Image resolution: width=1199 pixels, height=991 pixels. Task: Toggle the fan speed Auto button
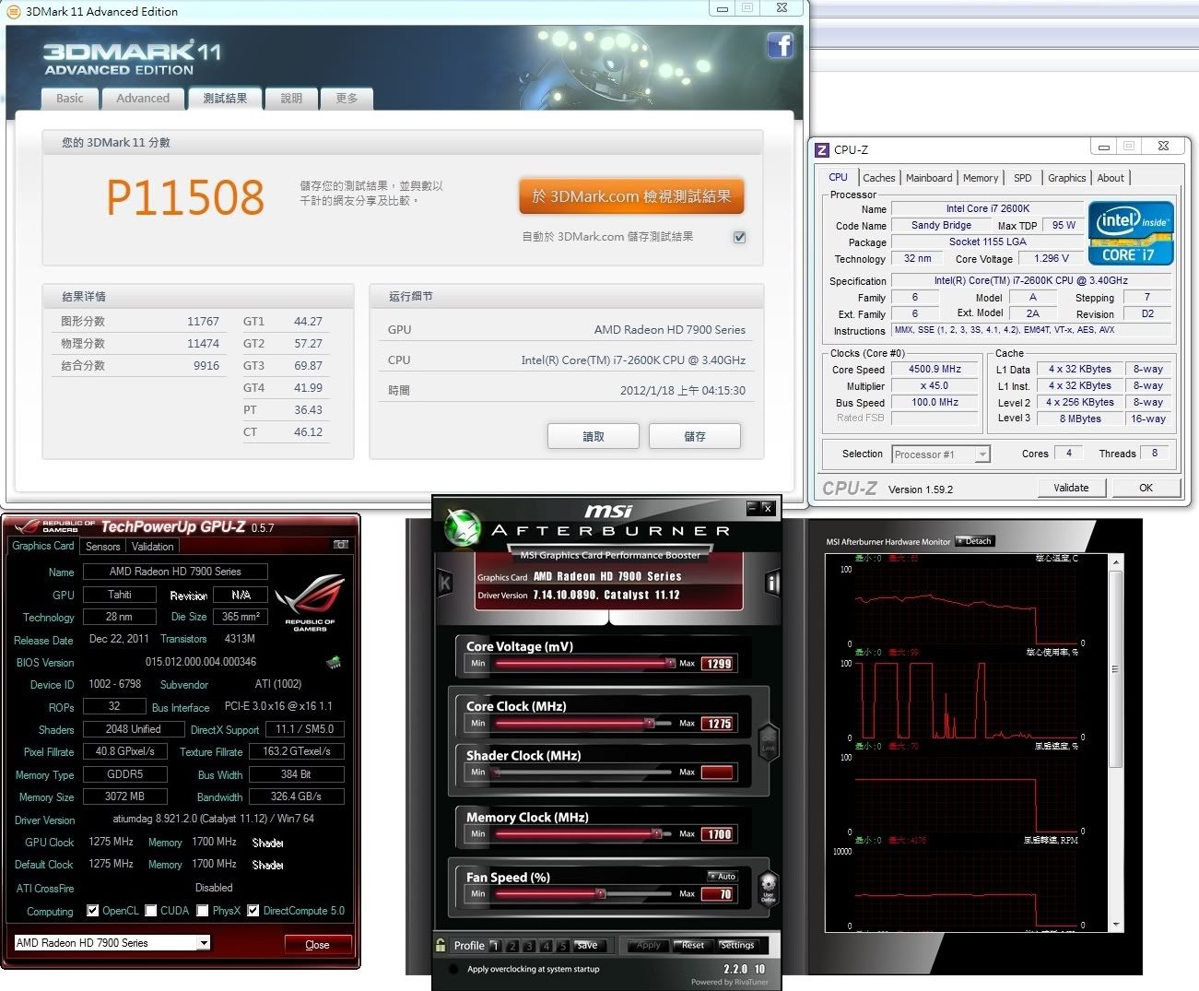[x=723, y=876]
